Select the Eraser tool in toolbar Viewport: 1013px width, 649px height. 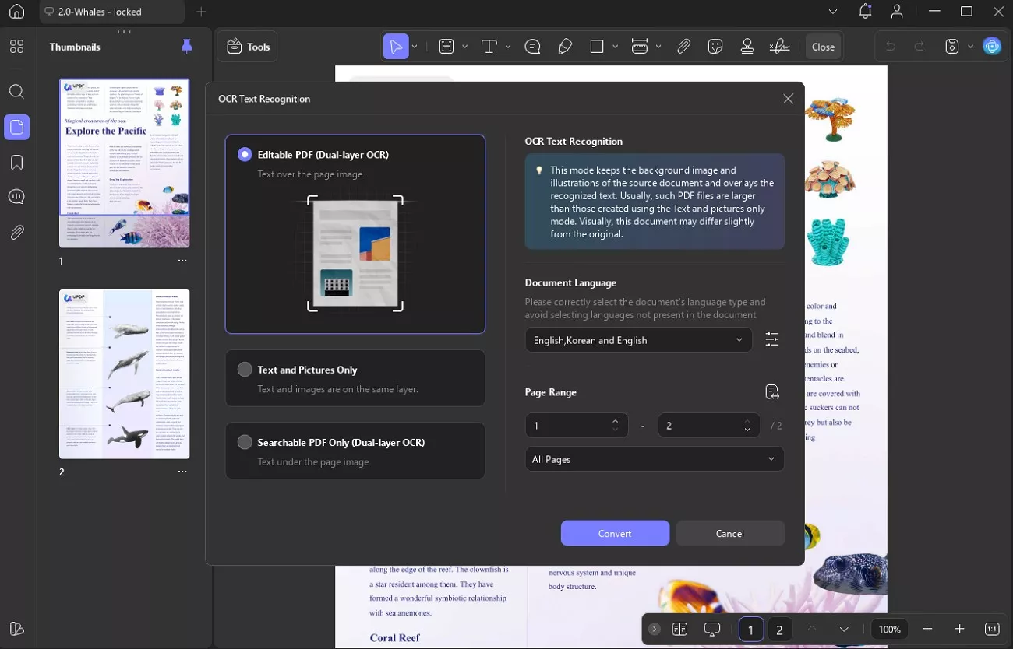pyautogui.click(x=566, y=47)
